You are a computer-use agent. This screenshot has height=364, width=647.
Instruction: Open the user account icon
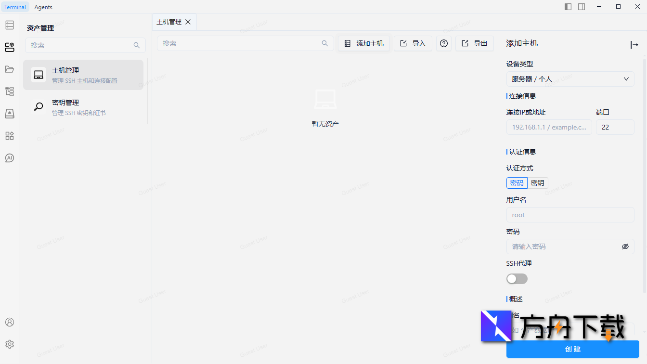[10, 322]
